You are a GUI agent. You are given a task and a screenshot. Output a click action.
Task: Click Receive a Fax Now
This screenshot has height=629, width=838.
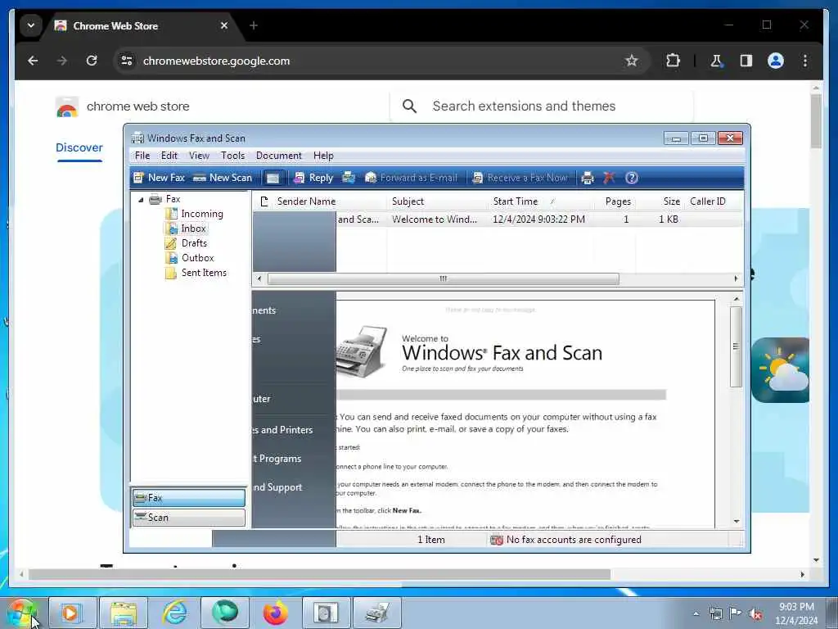click(x=520, y=178)
